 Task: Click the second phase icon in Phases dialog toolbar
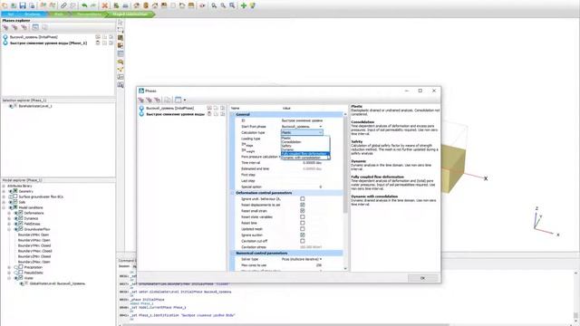click(x=149, y=100)
